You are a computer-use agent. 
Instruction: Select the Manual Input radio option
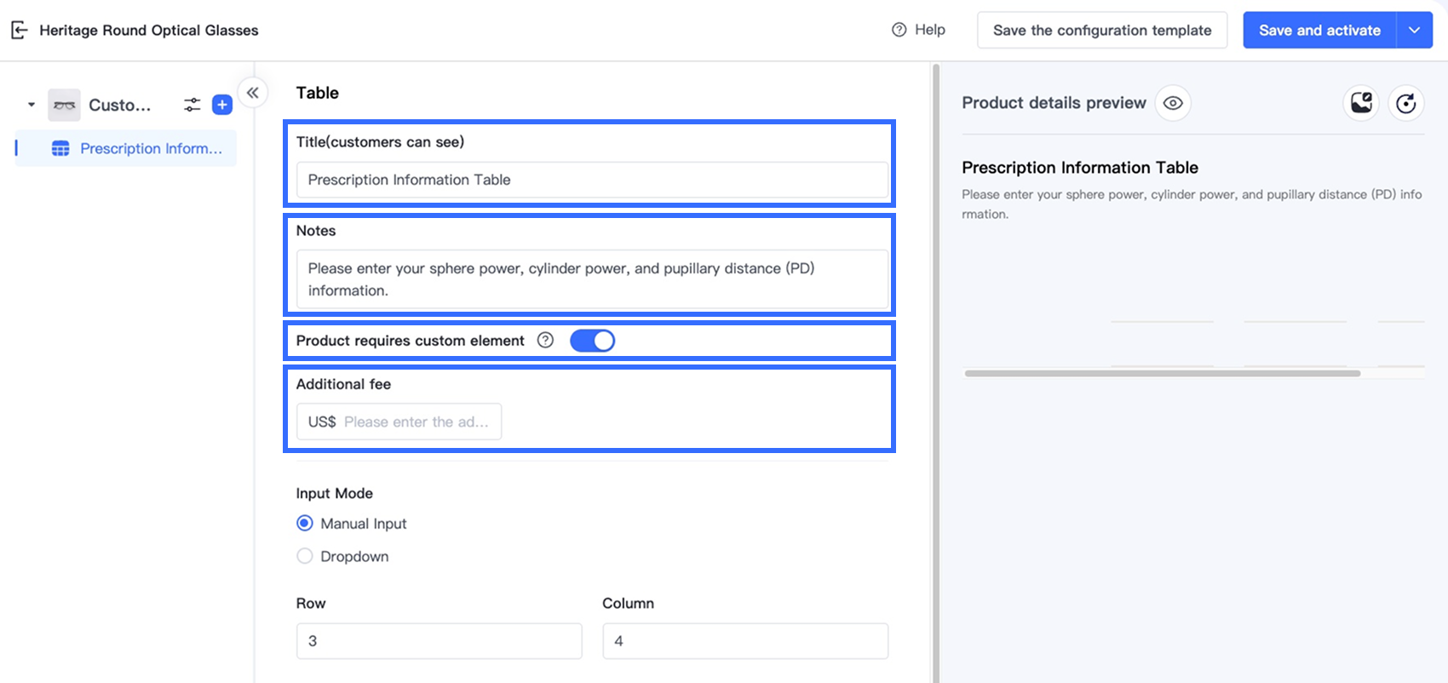pyautogui.click(x=305, y=523)
